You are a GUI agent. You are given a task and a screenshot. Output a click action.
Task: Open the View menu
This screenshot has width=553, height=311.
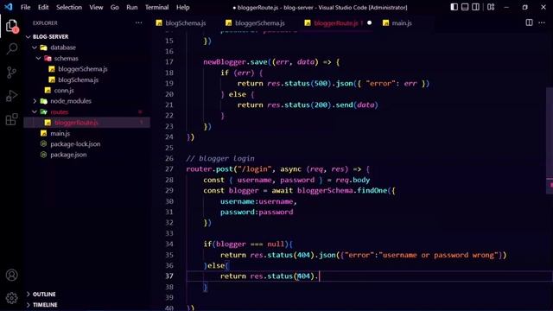[x=96, y=7]
